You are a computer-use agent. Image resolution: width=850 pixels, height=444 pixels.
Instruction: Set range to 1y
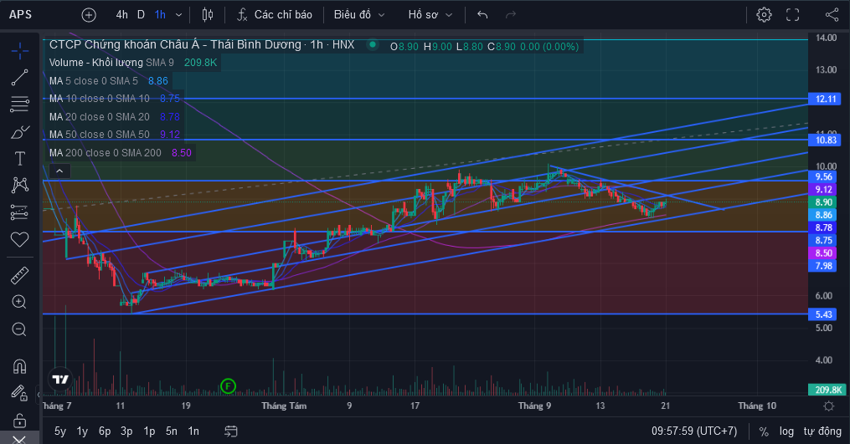[x=82, y=431]
